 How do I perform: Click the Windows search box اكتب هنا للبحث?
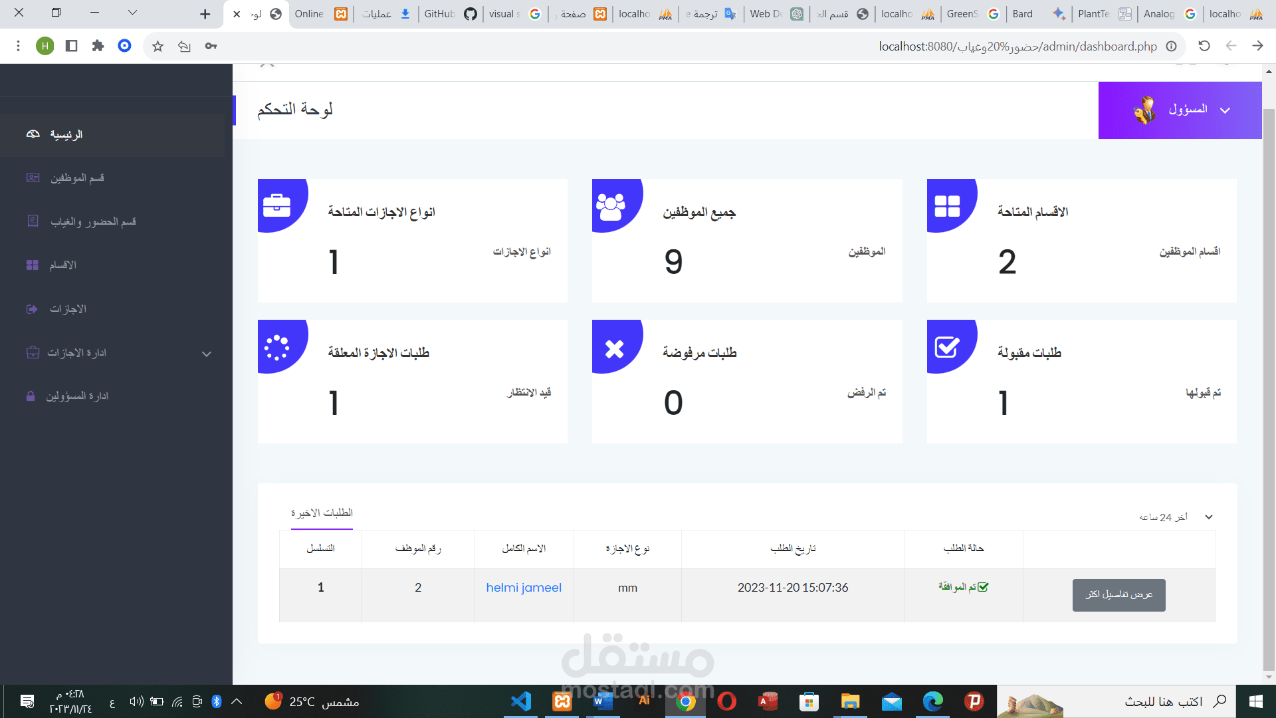click(x=1116, y=701)
